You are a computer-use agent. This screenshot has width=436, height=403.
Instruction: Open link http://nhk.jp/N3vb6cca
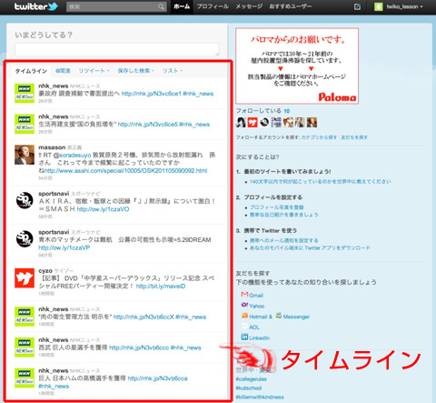[x=157, y=378]
